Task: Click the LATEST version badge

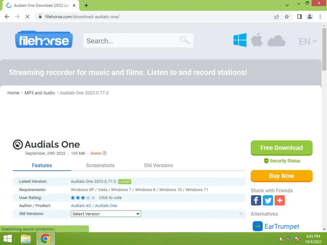Action: (x=125, y=182)
